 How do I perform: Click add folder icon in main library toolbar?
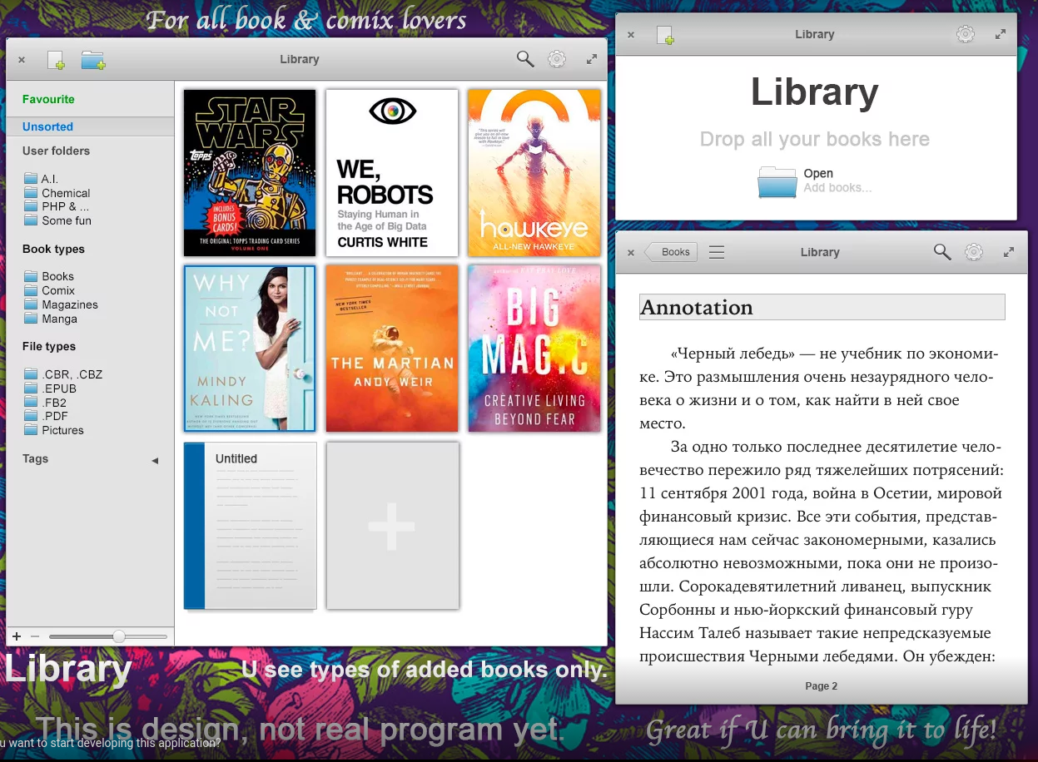pos(93,60)
